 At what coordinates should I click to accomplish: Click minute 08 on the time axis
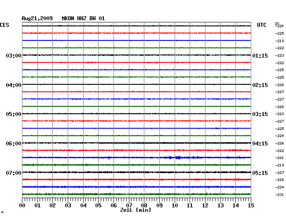pos(144,205)
